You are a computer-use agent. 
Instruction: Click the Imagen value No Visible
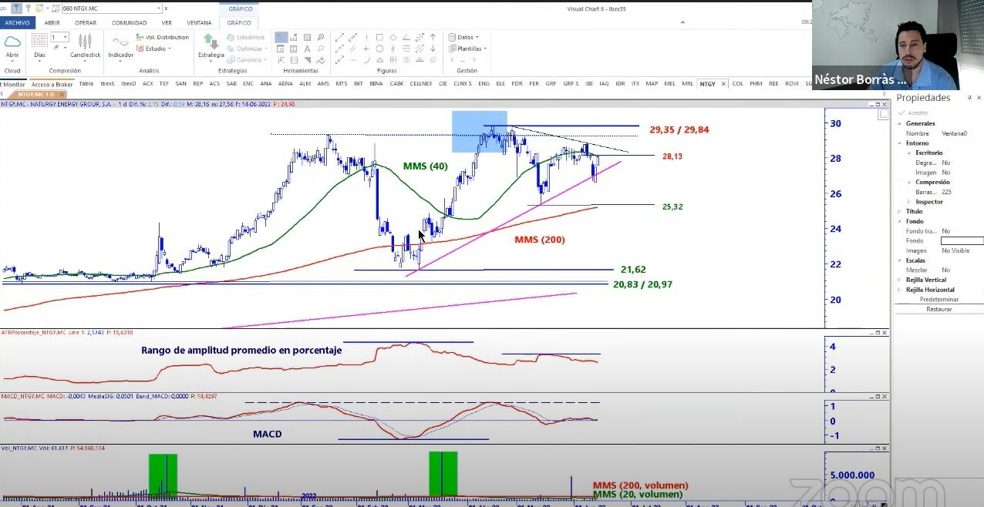coord(955,250)
